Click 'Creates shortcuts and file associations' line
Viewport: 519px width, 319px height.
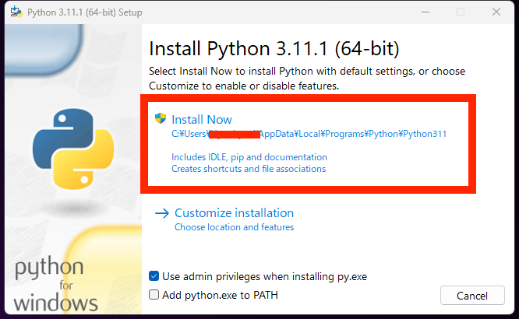(249, 169)
